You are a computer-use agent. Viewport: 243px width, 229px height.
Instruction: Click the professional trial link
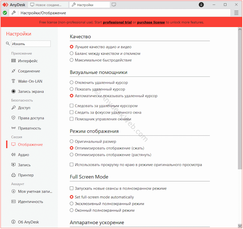point(117,22)
